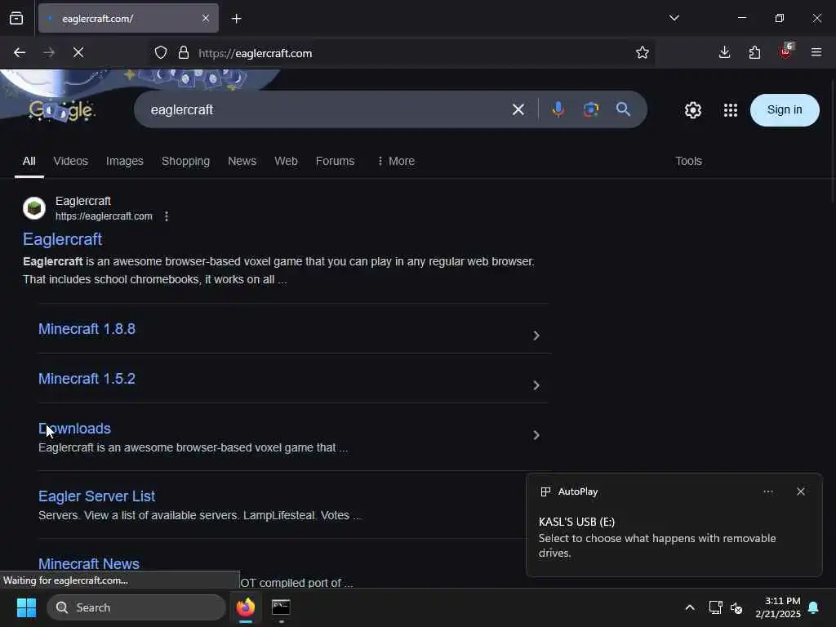Image resolution: width=836 pixels, height=627 pixels.
Task: Open Downloads sitelink
Action: pos(74,428)
